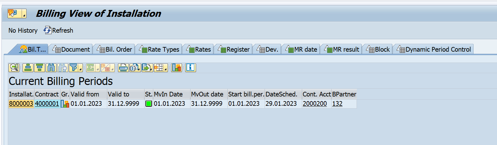
Task: Open contract 4000001 link
Action: tap(47, 104)
